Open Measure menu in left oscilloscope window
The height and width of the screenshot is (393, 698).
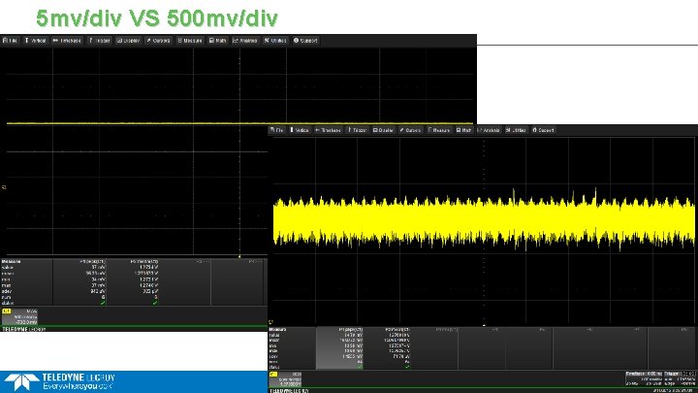pos(190,41)
